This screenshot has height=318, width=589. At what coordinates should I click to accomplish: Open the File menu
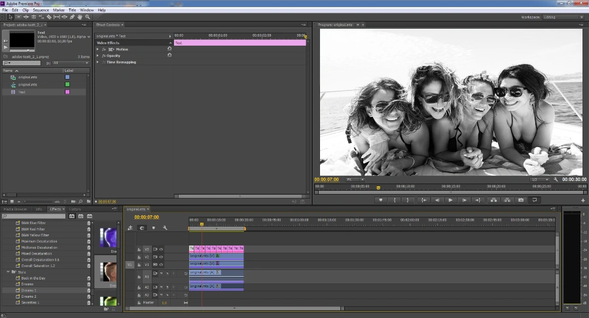[x=5, y=10]
